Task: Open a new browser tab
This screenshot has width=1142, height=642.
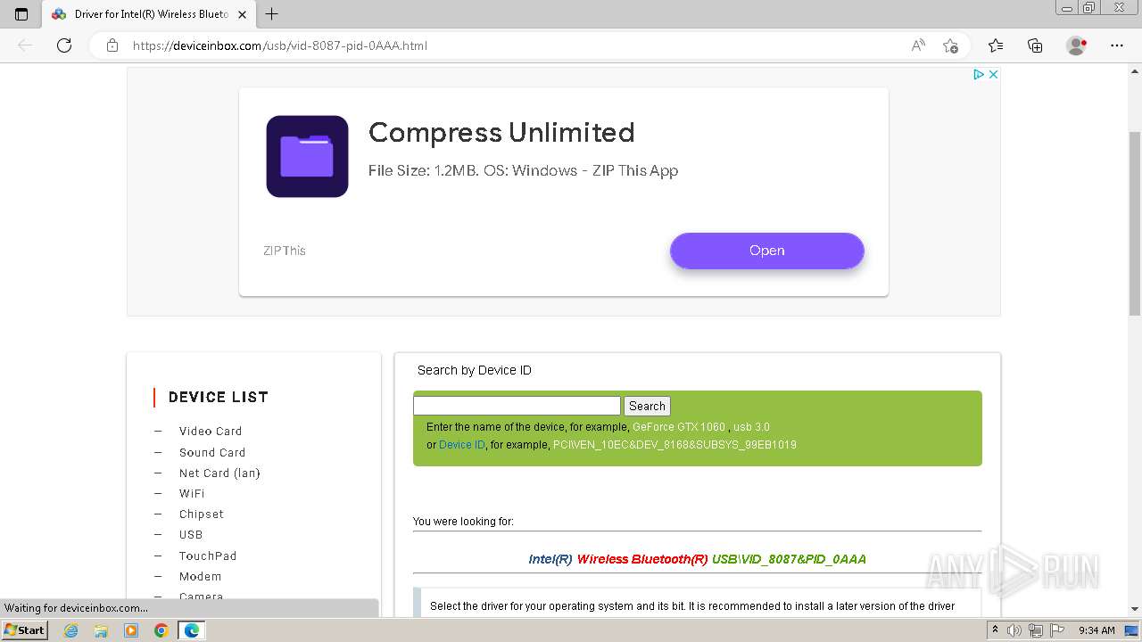Action: [x=272, y=14]
